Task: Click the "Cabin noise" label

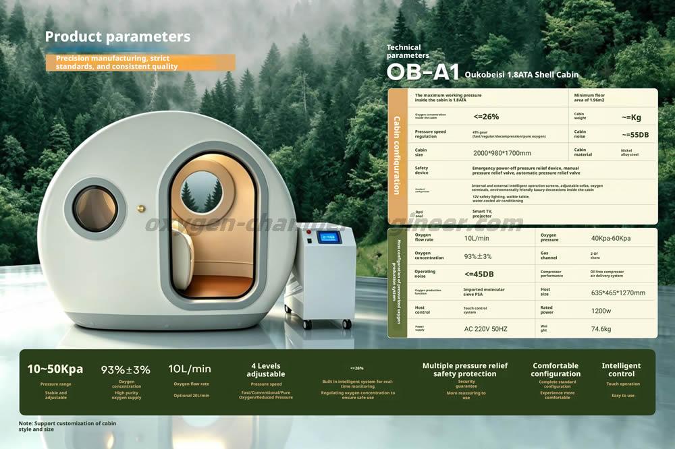Action: 580,133
